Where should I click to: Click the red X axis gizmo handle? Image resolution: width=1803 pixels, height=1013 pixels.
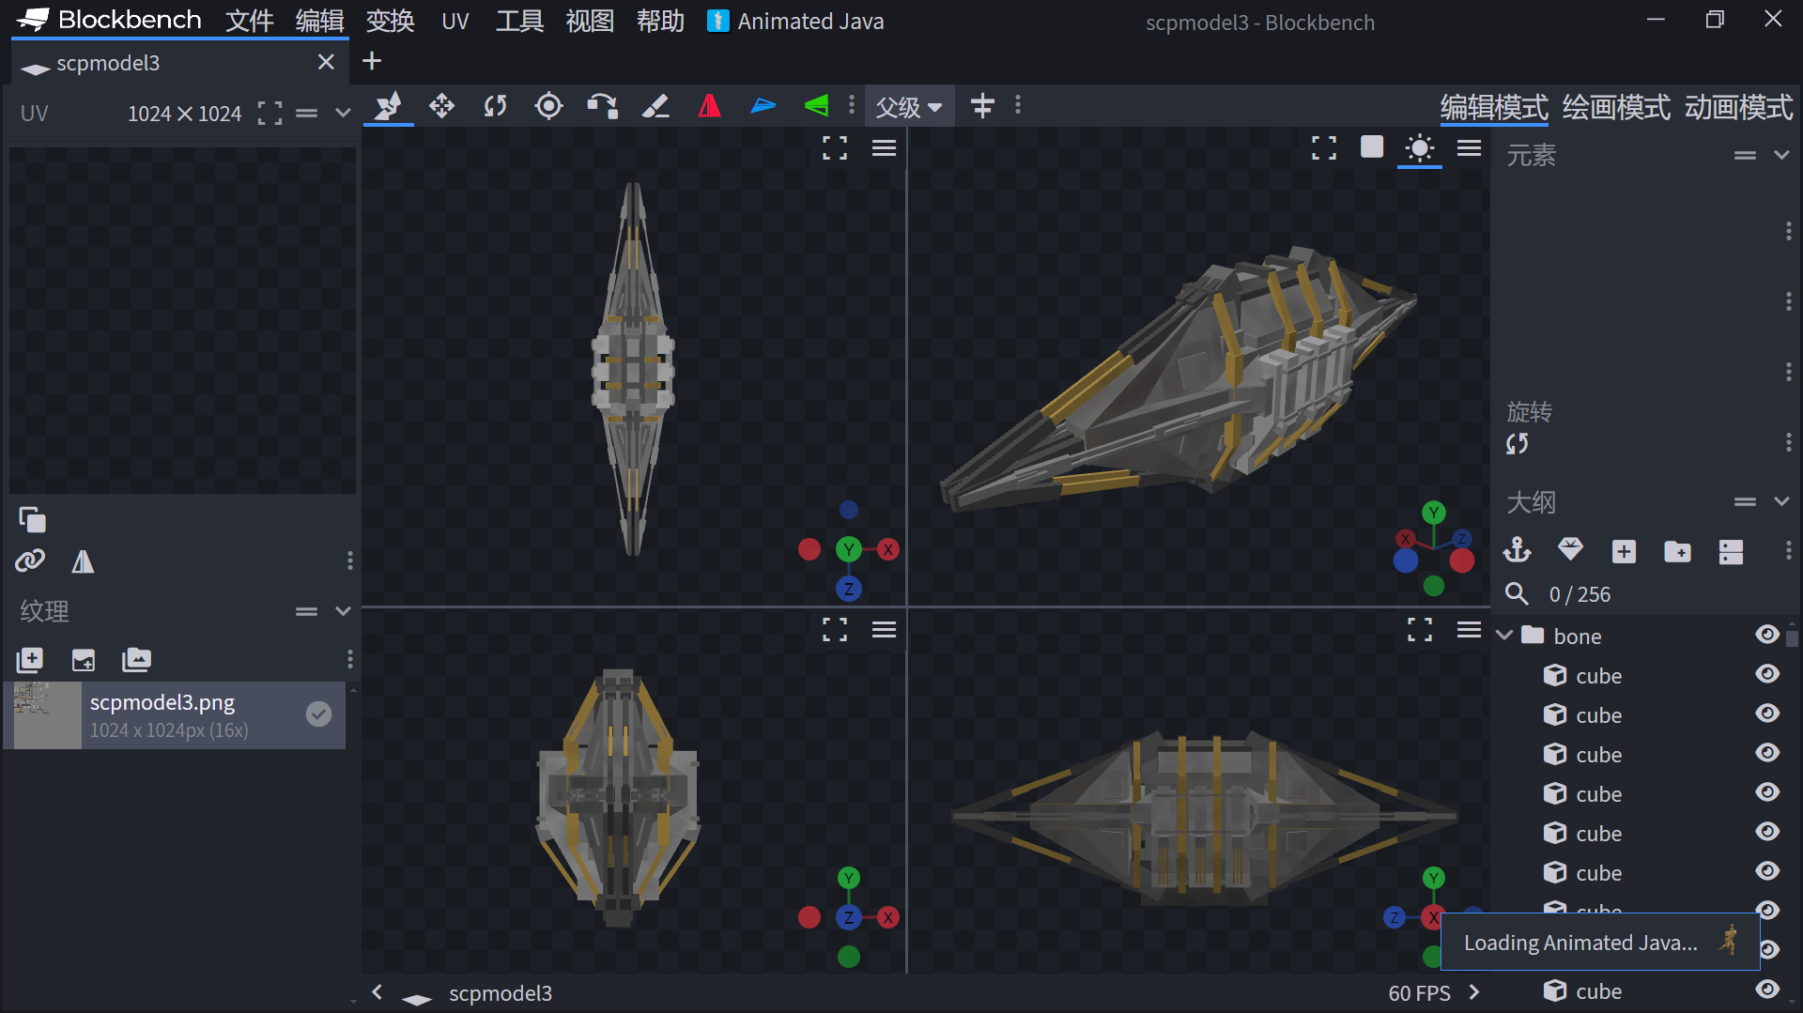coord(887,549)
